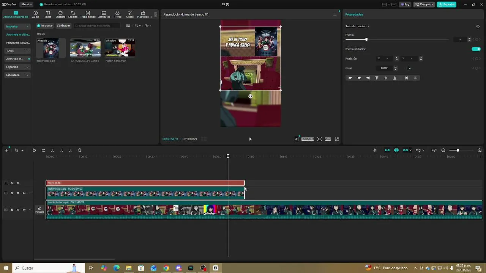This screenshot has height=273, width=486.
Task: Toggle clip linkage icon in timeline
Action: click(x=406, y=150)
